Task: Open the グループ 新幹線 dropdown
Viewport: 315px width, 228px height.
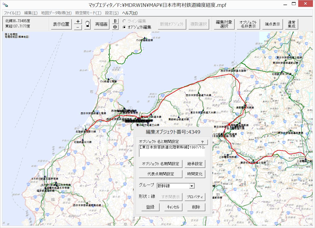Action: click(x=192, y=186)
